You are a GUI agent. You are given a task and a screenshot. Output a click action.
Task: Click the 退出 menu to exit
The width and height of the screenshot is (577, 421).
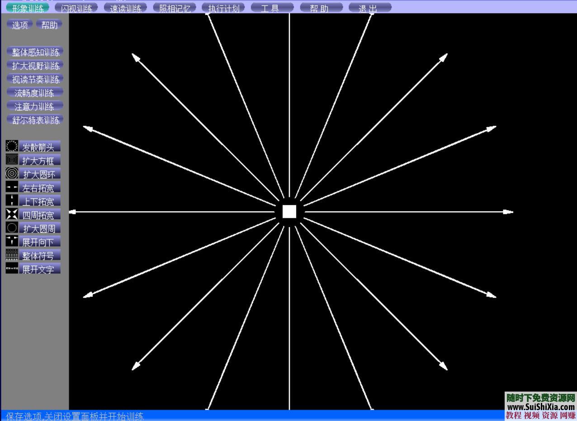370,8
